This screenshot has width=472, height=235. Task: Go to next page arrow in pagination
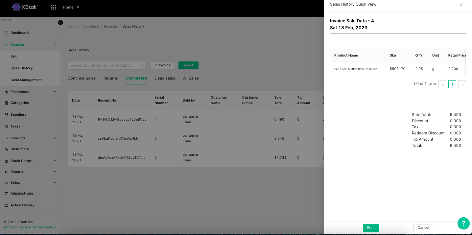click(x=462, y=84)
